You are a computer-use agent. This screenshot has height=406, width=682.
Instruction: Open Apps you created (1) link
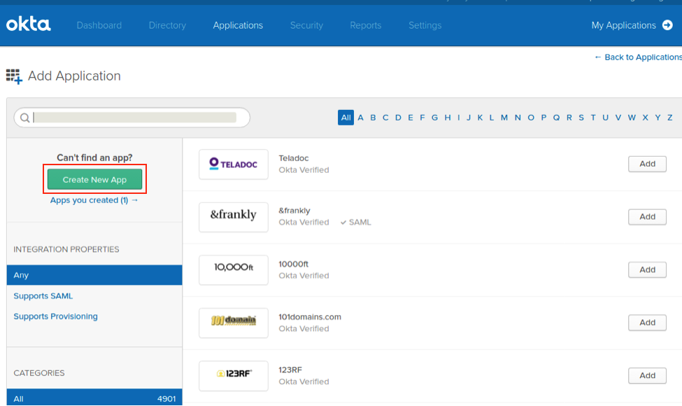[x=94, y=200]
